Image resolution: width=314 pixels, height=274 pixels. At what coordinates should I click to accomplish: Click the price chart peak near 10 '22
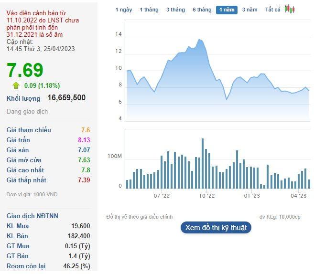tap(199, 40)
